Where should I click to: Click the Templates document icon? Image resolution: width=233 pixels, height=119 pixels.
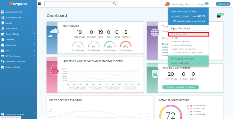pos(3,40)
